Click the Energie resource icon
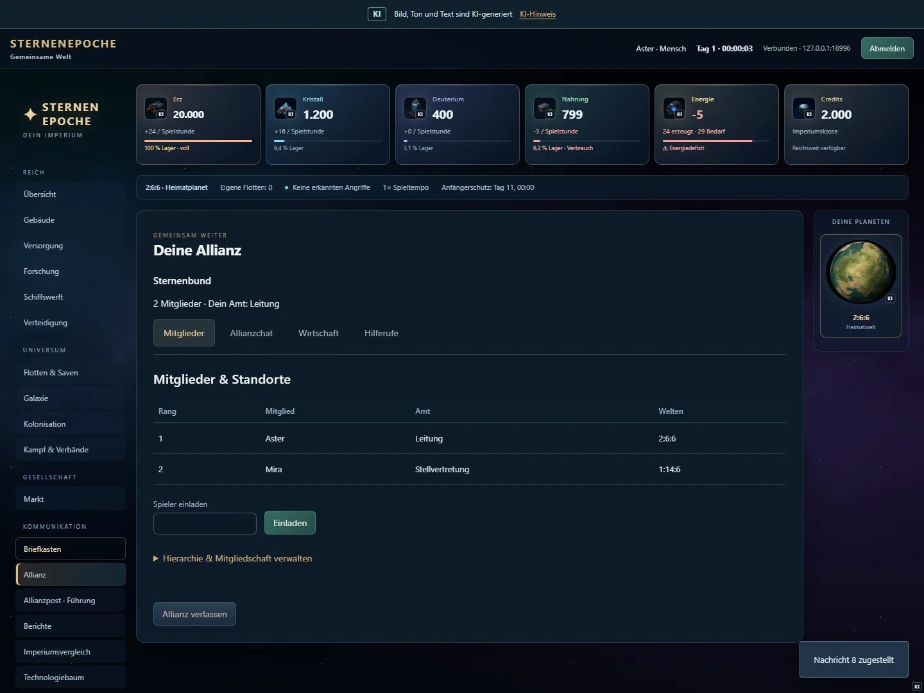 pyautogui.click(x=674, y=108)
